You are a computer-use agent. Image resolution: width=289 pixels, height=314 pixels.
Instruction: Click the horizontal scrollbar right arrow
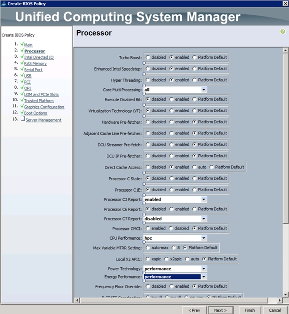pyautogui.click(x=280, y=300)
